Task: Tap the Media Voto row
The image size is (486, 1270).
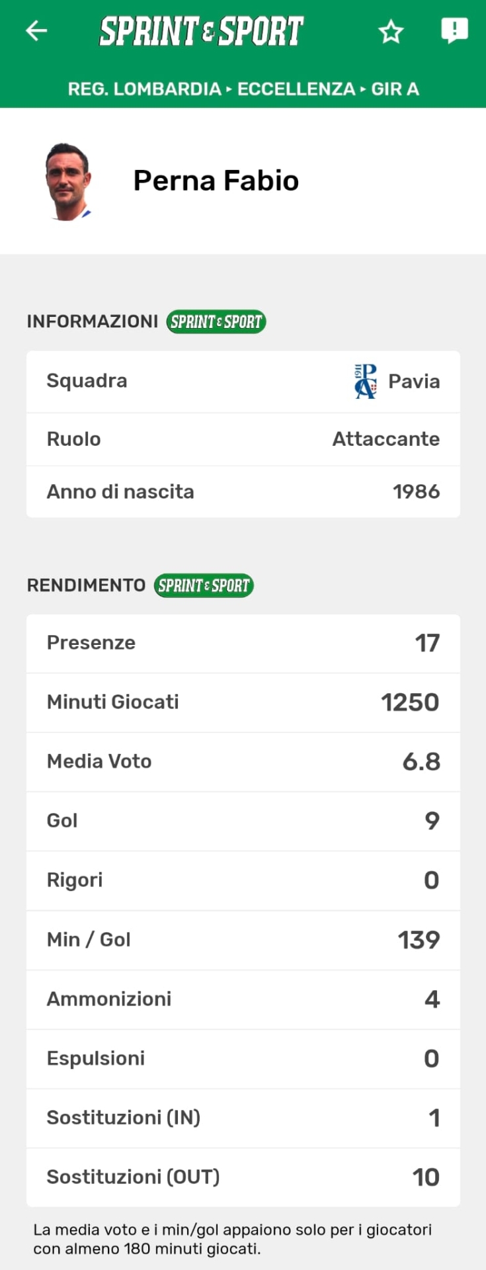Action: pos(243,761)
